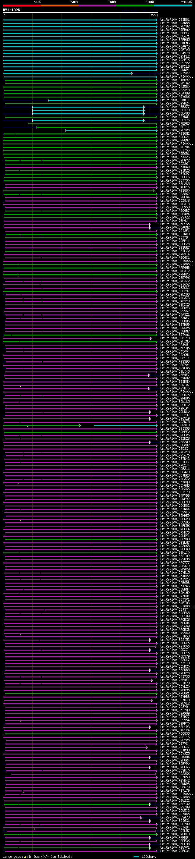Select label UniRef100_Q9FG34
This screenshot has height=859, width=195.
[x=175, y=851]
